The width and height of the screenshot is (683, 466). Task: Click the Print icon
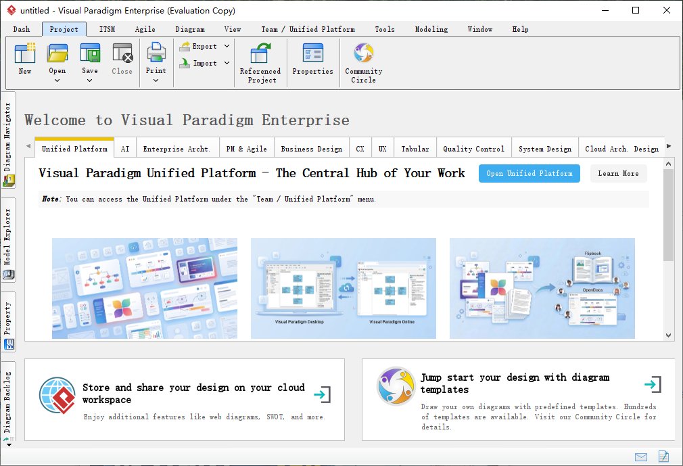pyautogui.click(x=156, y=53)
